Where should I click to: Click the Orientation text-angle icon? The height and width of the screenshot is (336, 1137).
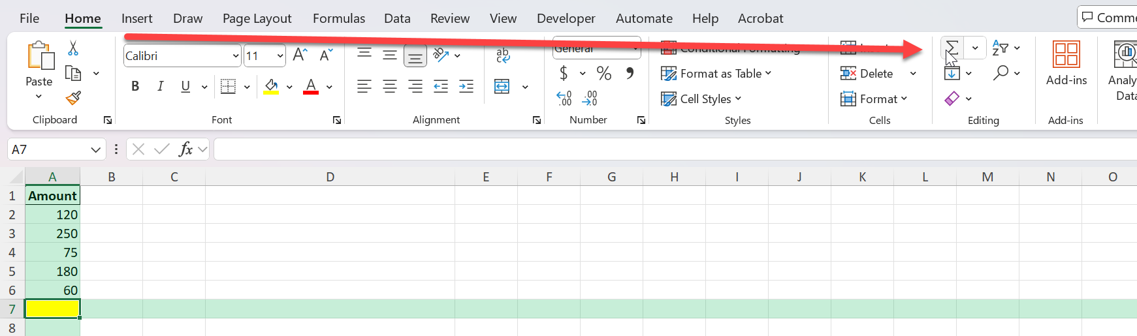click(x=441, y=55)
